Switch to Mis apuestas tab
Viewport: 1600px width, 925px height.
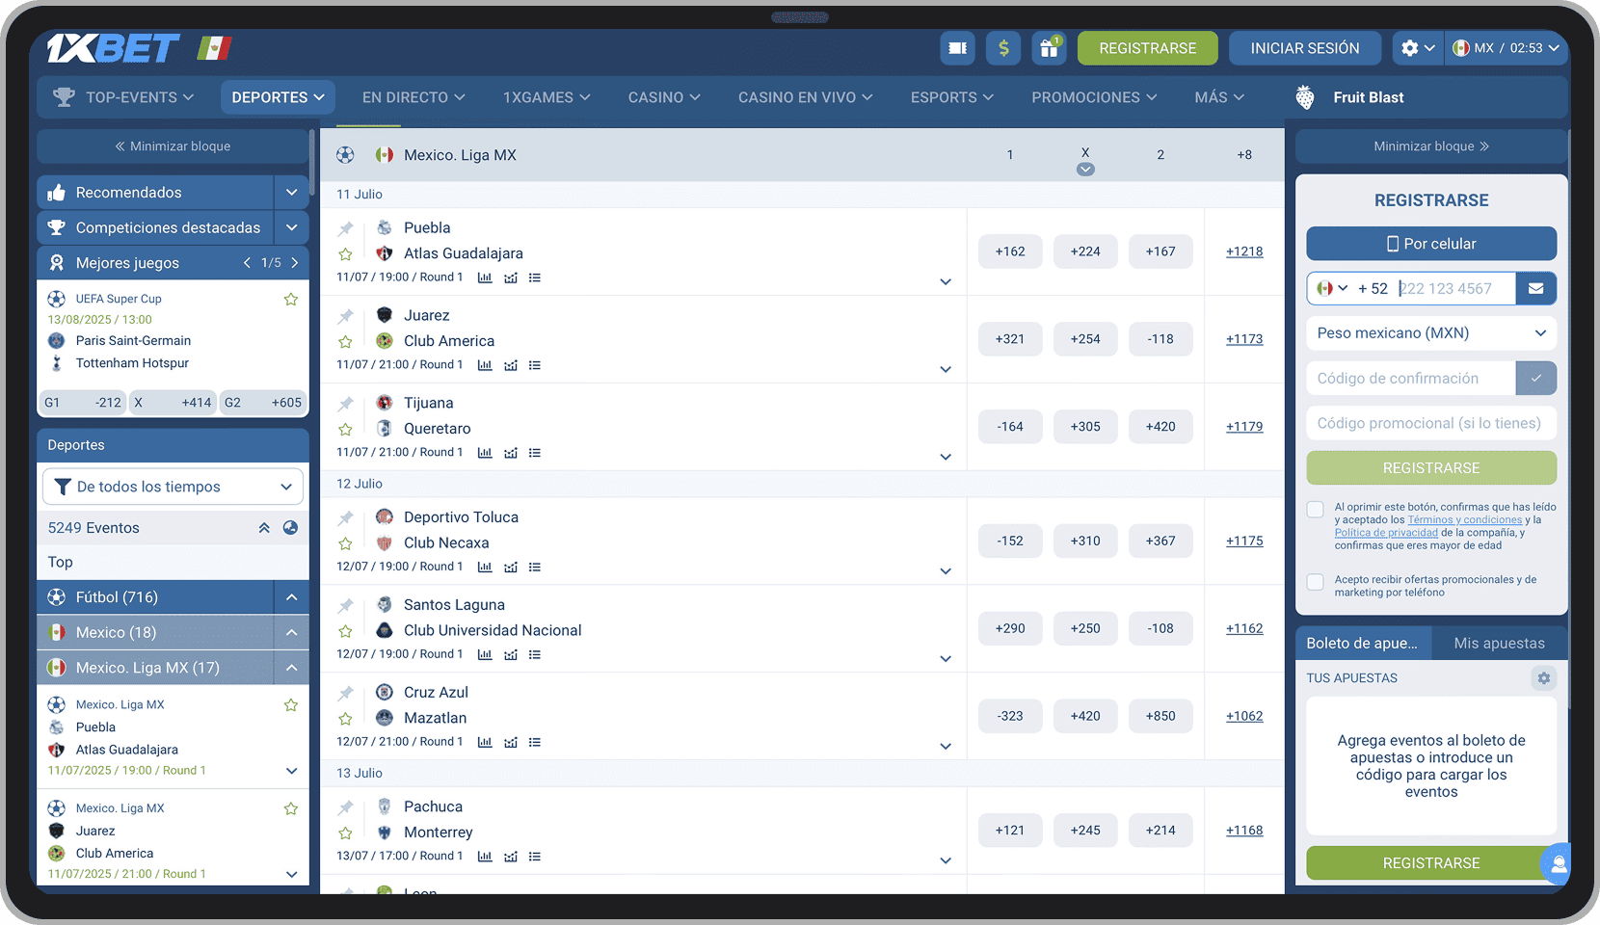coord(1499,644)
